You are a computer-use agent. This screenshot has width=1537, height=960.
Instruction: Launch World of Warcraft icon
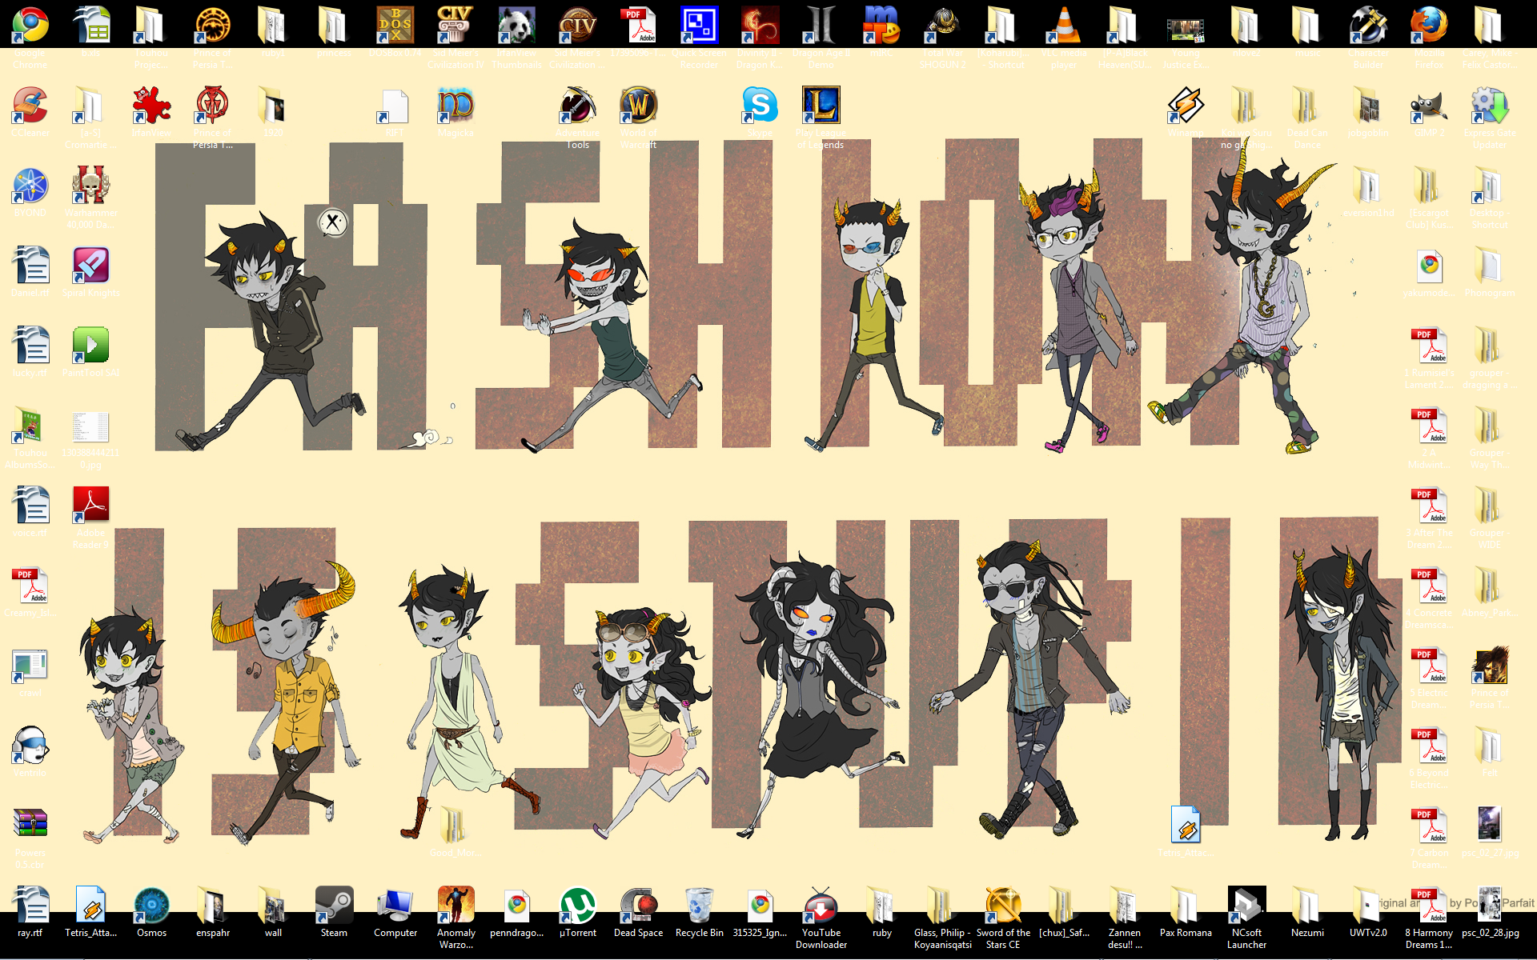coord(638,106)
